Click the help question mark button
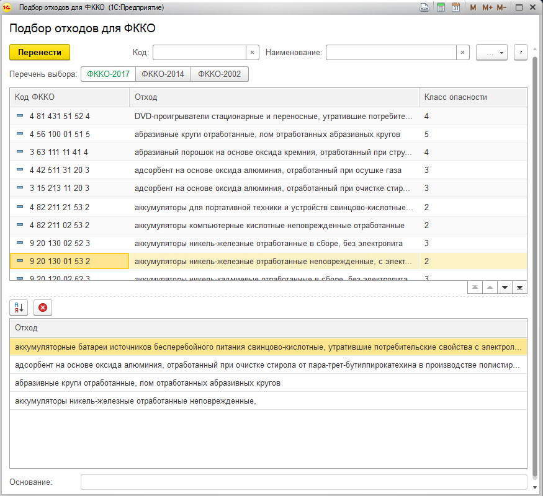The width and height of the screenshot is (543, 496). pyautogui.click(x=521, y=53)
